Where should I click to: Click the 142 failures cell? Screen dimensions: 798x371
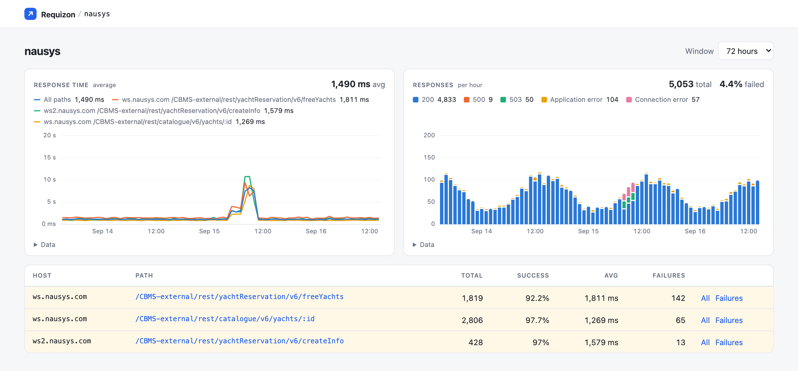[x=678, y=298]
